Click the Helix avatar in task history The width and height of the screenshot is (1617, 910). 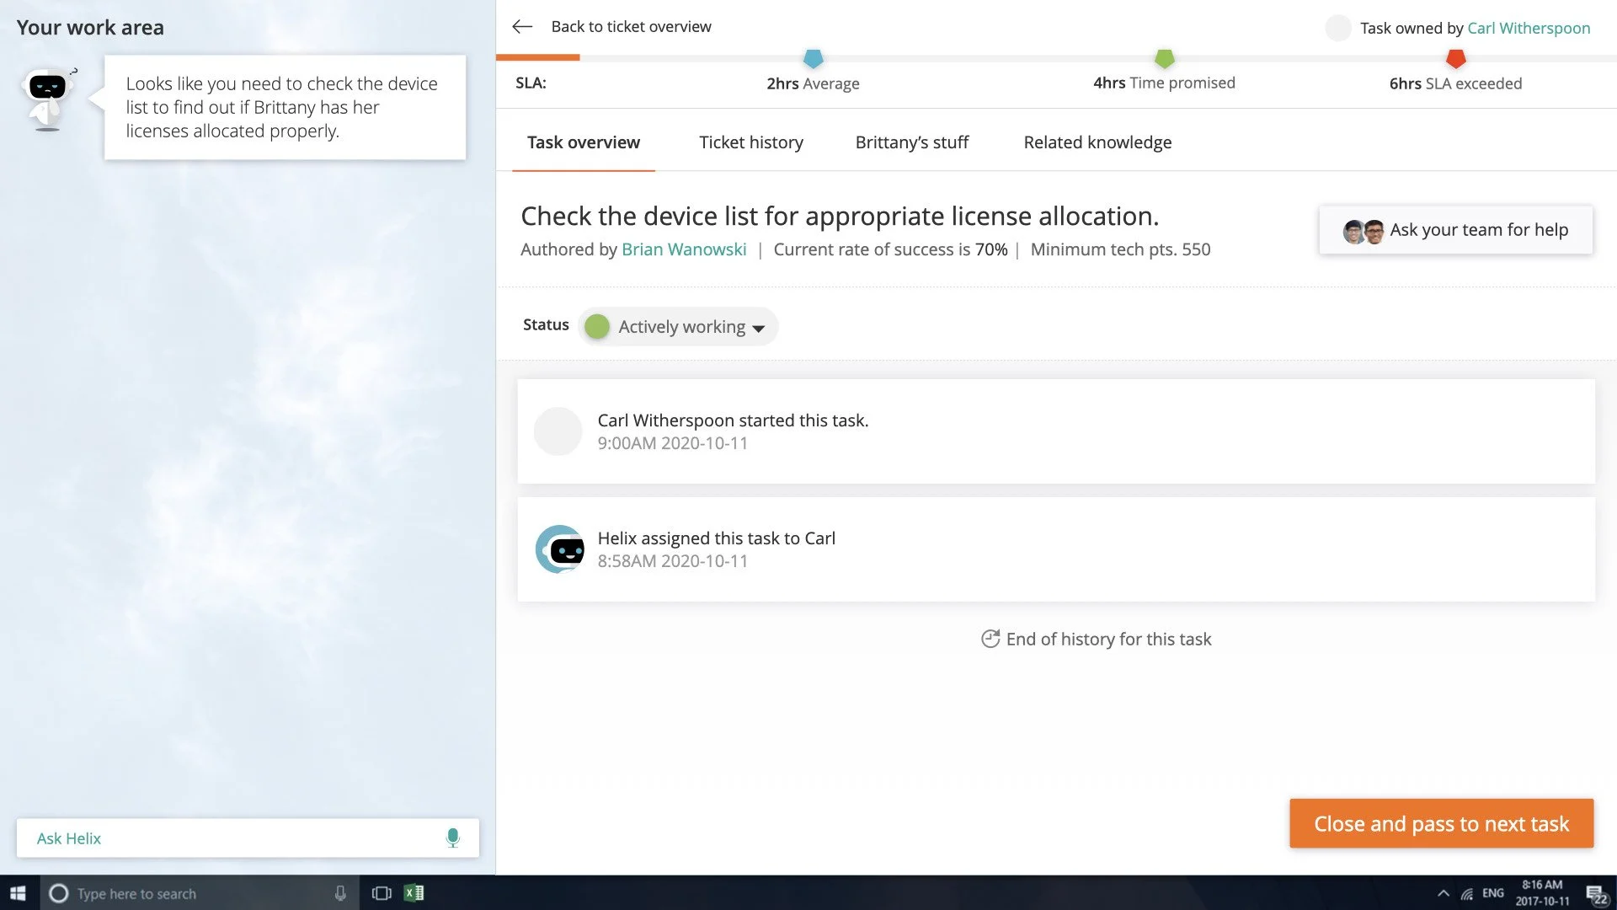[x=559, y=549]
